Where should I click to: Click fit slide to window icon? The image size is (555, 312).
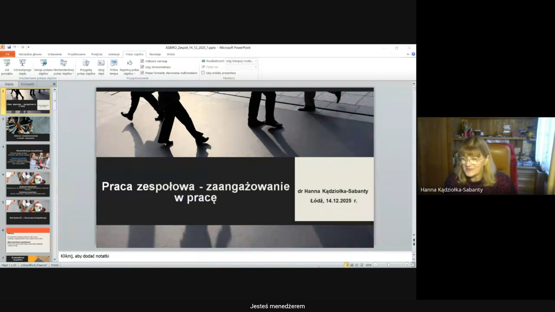click(x=413, y=265)
